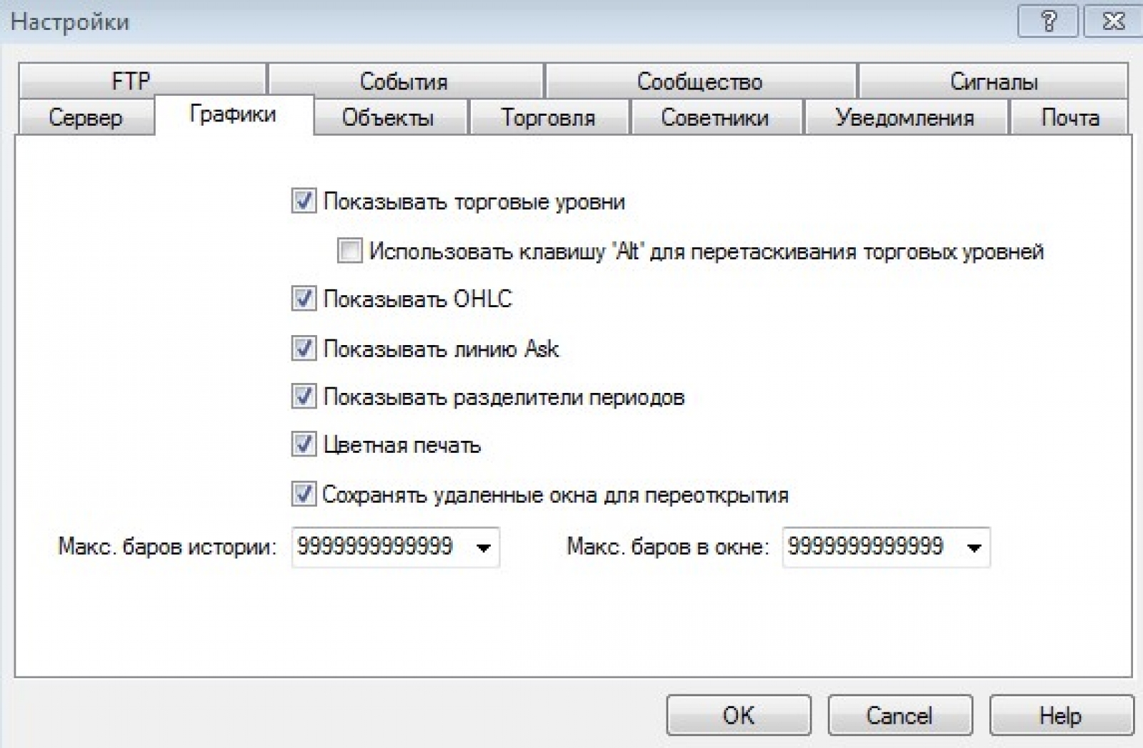Screen dimensions: 1143x748
Task: Click the question mark help icon in title bar
Action: 1048,21
